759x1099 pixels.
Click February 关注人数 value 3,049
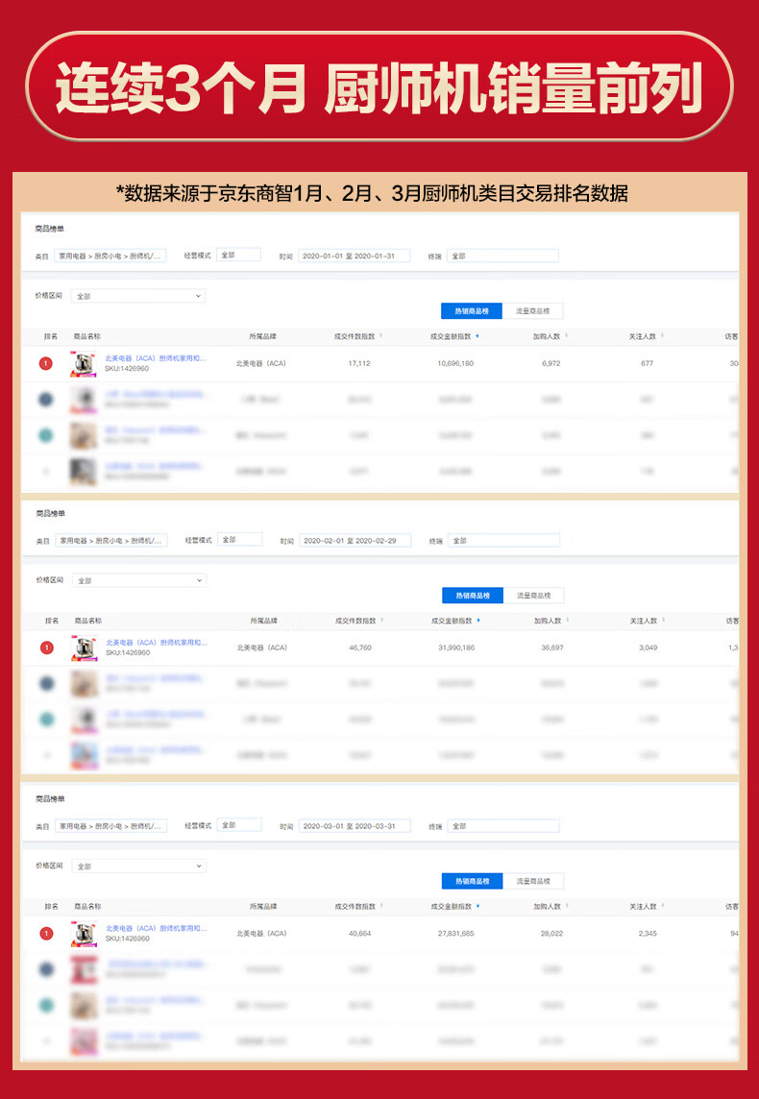(649, 647)
